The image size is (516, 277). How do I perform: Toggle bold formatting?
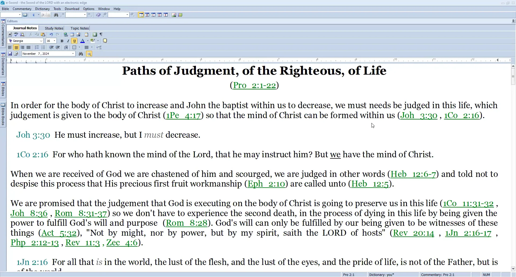tap(62, 41)
